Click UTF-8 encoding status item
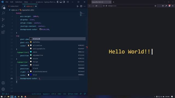 54,94
